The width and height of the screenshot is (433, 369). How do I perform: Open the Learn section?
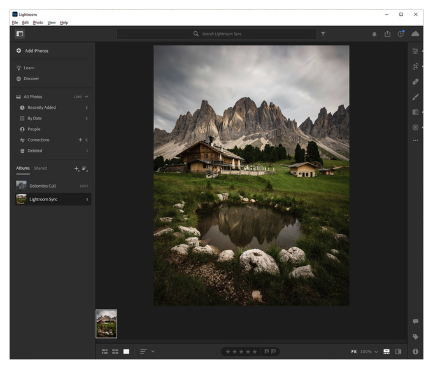coord(25,67)
